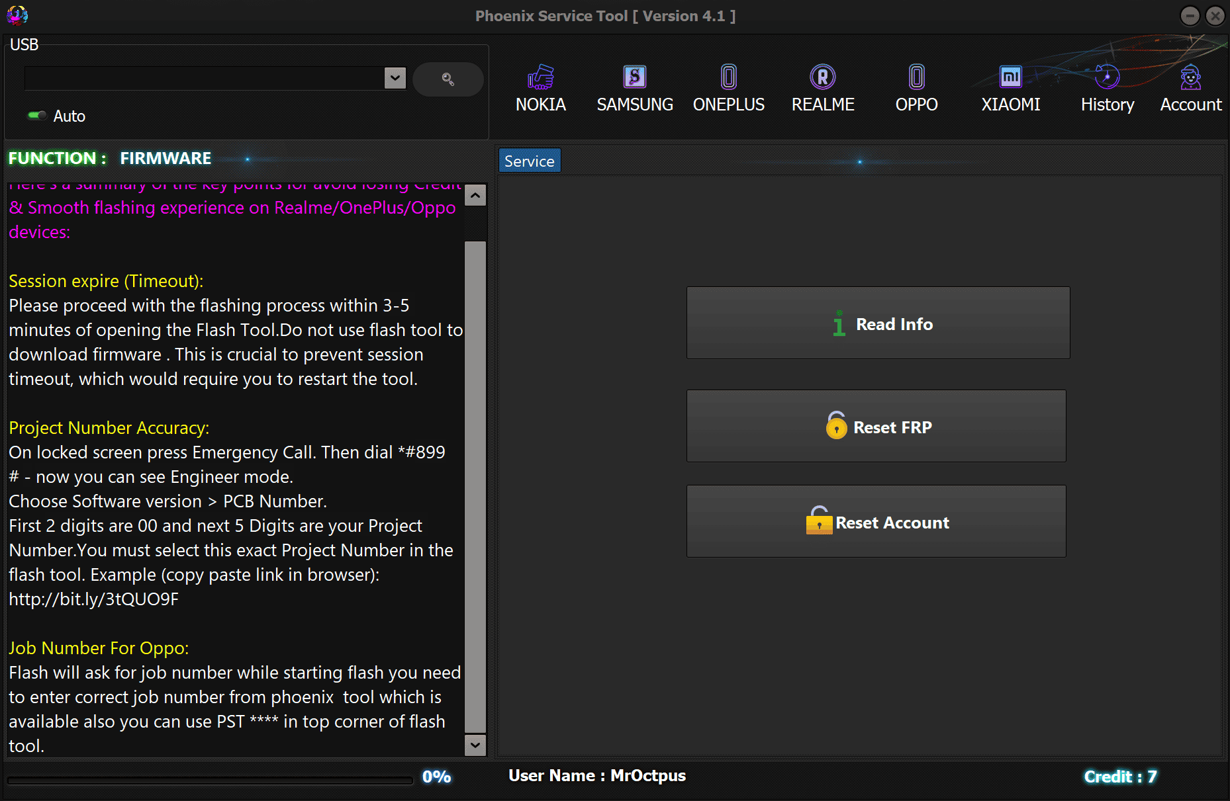1230x801 pixels.
Task: Minimize the Phoenix Service Tool window
Action: click(1190, 15)
